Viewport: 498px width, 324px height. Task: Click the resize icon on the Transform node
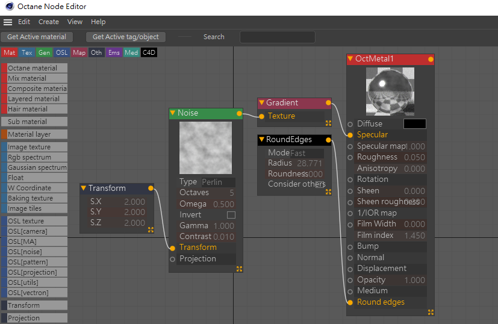[151, 229]
